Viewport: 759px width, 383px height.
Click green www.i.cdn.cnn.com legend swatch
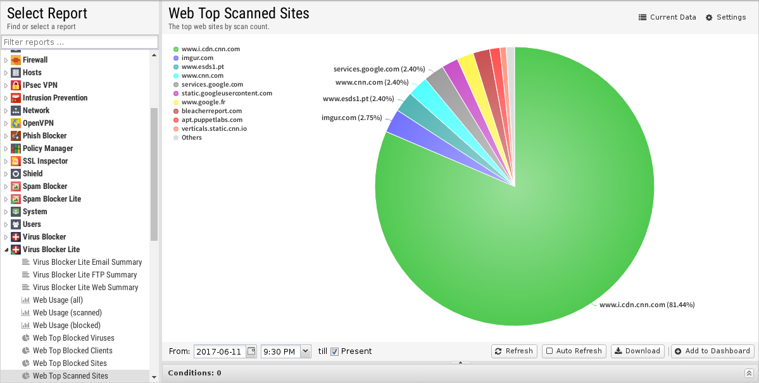click(176, 49)
